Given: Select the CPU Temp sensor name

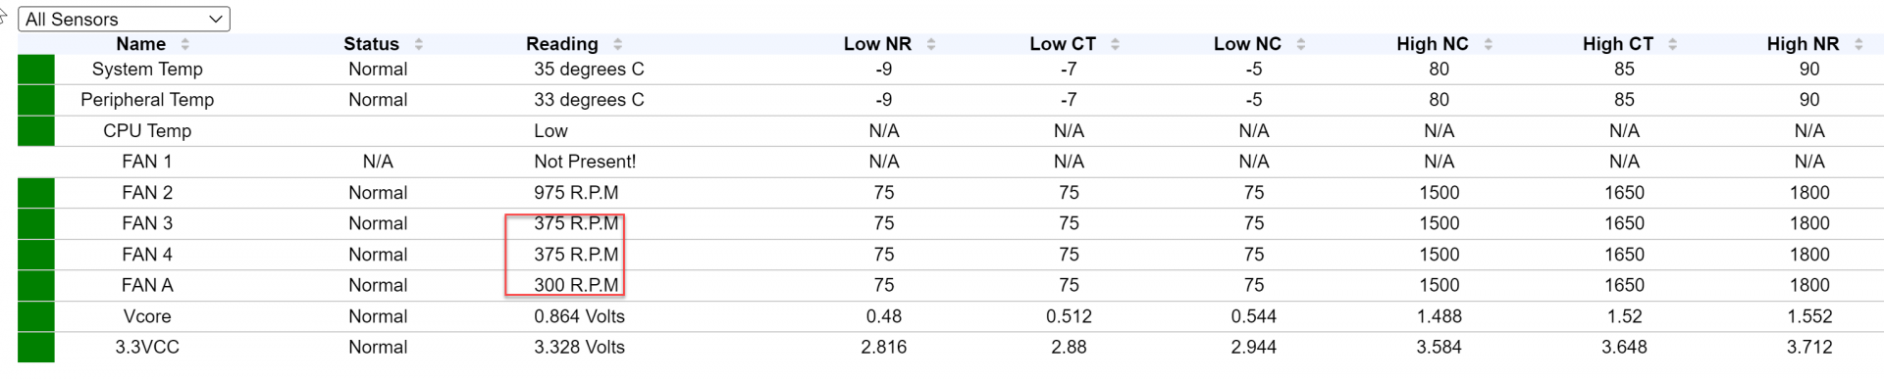Looking at the screenshot, I should (x=147, y=131).
